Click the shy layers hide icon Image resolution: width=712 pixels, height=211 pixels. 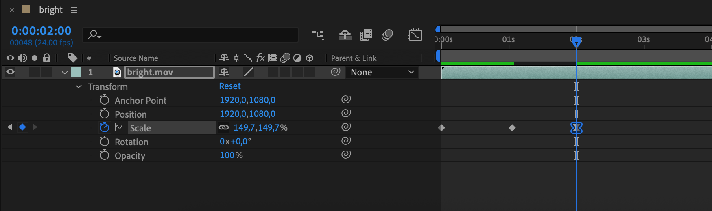[x=345, y=35]
